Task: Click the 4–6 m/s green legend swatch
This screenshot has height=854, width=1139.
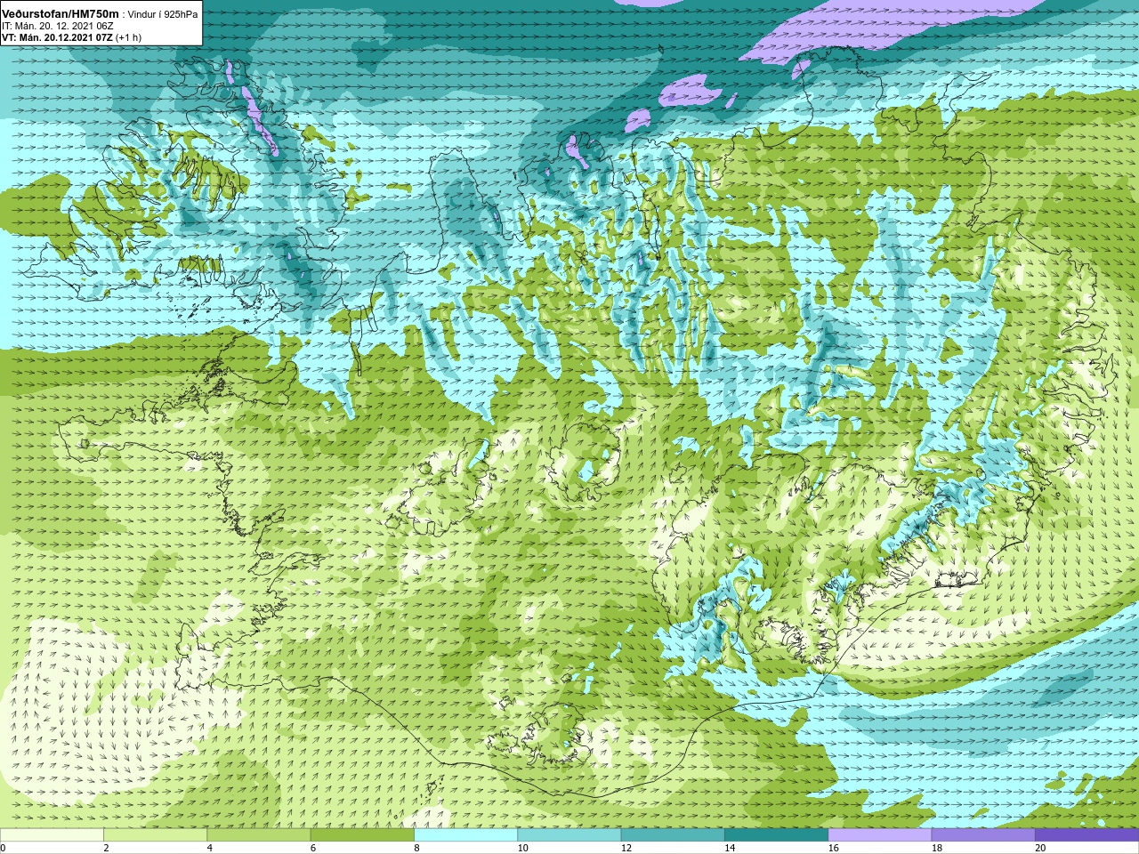Action: (x=258, y=835)
